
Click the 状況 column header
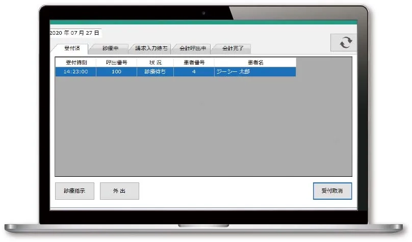click(x=155, y=62)
